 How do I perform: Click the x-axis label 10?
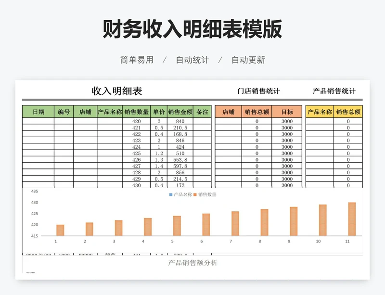318,241
